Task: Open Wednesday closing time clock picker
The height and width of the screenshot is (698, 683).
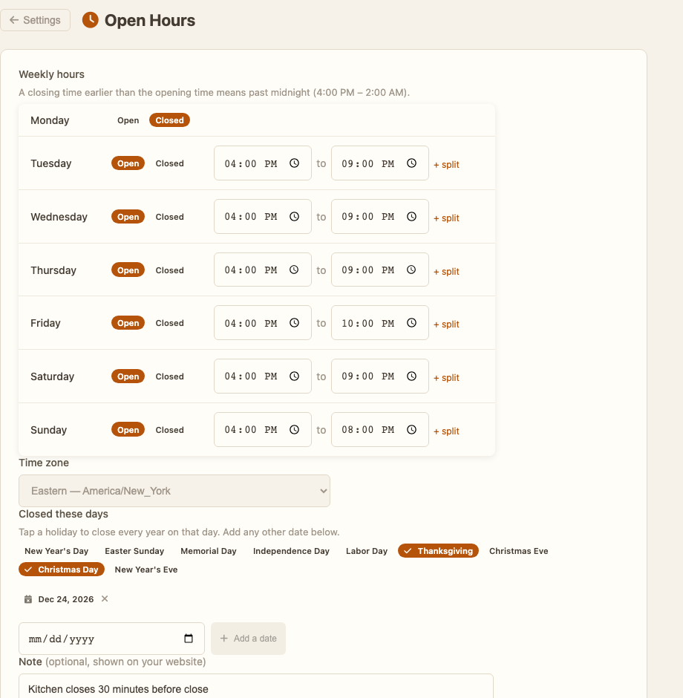Action: (411, 216)
